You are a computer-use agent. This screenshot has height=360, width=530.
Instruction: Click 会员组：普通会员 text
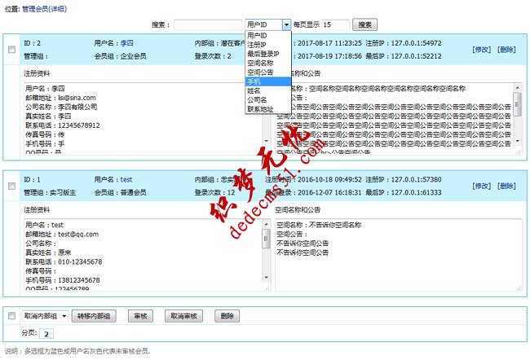tap(121, 192)
